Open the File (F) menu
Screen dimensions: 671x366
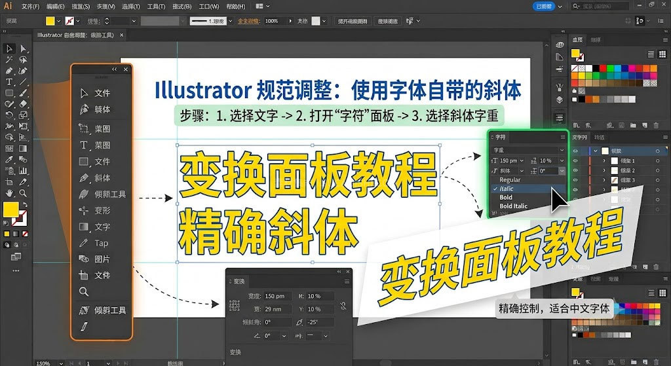[x=30, y=7]
